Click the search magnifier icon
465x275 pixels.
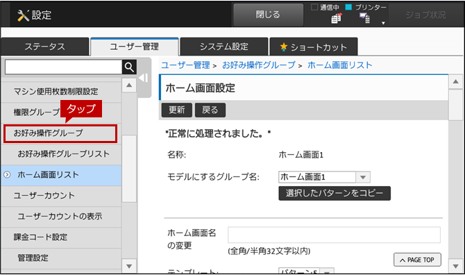129,67
